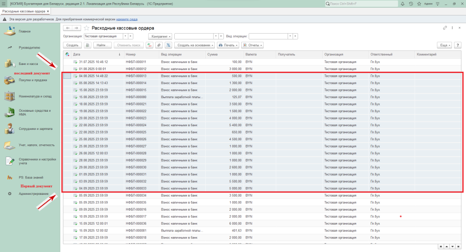Open hamburger main menu at top left
Screen dimensions: 466x252
click(x=4, y=4)
